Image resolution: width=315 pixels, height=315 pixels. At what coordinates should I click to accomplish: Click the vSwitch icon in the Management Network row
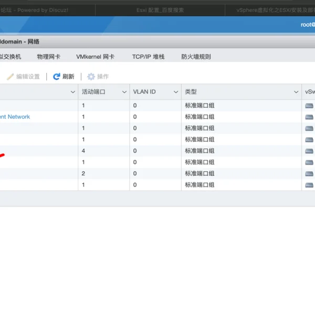(x=309, y=117)
